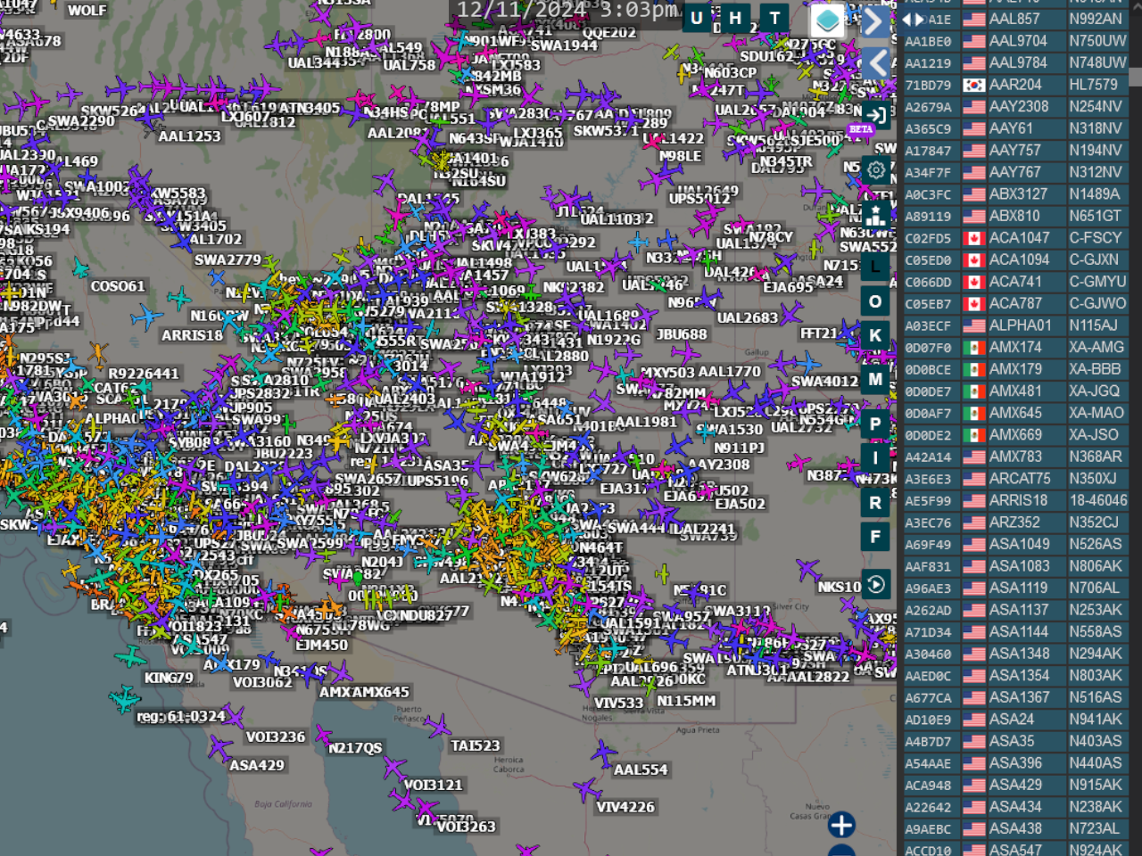The width and height of the screenshot is (1142, 856).
Task: Click the South Korea flag in AAR204 row
Action: click(x=974, y=85)
